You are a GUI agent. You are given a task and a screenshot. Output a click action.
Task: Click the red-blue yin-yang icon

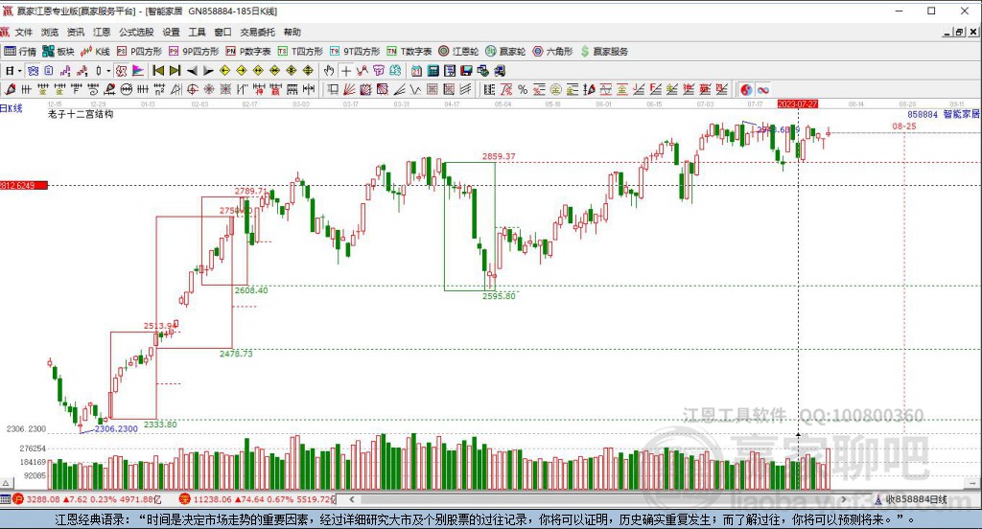click(x=746, y=89)
